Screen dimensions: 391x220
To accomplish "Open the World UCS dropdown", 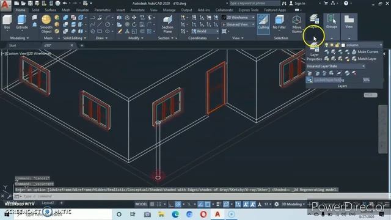I will click(205, 31).
